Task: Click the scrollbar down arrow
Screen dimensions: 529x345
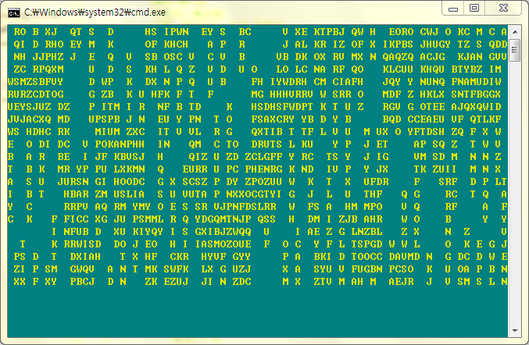Action: [515, 330]
